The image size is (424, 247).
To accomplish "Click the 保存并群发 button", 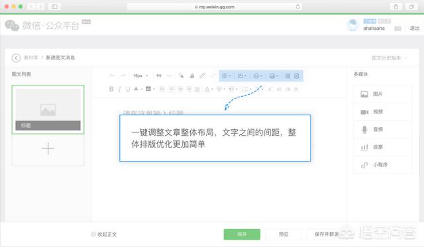I will point(327,234).
